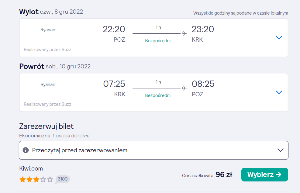The width and height of the screenshot is (300, 193).
Task: Click outbound departure time 22:20
Action: (x=114, y=29)
